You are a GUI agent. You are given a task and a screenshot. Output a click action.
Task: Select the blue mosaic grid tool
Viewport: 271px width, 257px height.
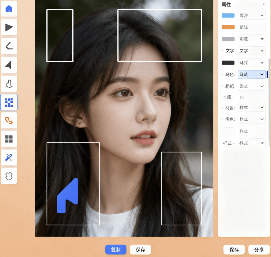click(x=9, y=102)
